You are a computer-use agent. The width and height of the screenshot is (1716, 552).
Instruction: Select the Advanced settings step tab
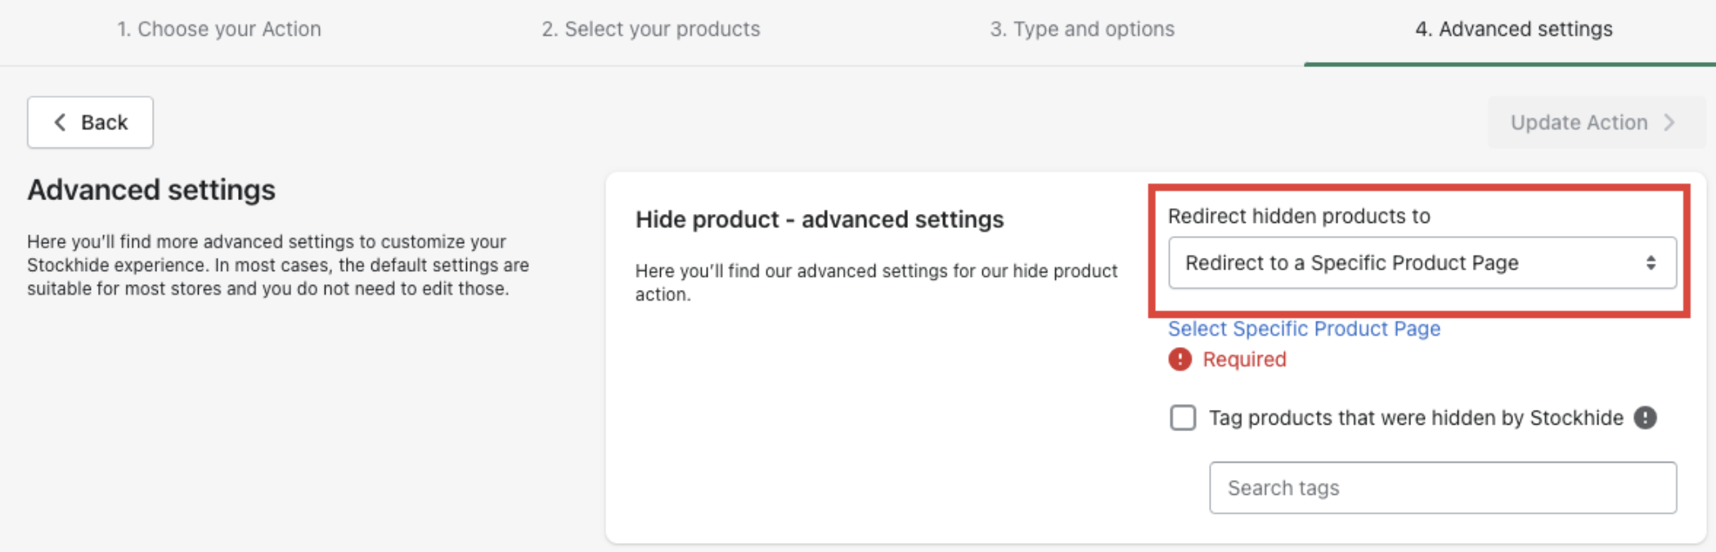pyautogui.click(x=1513, y=29)
